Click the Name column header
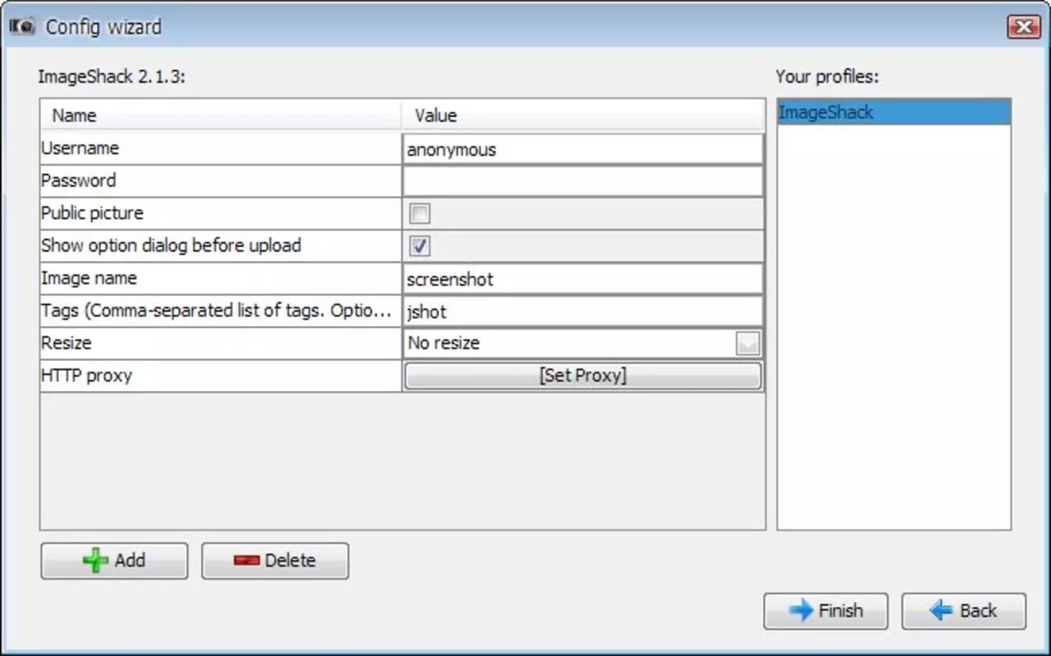 (x=221, y=116)
